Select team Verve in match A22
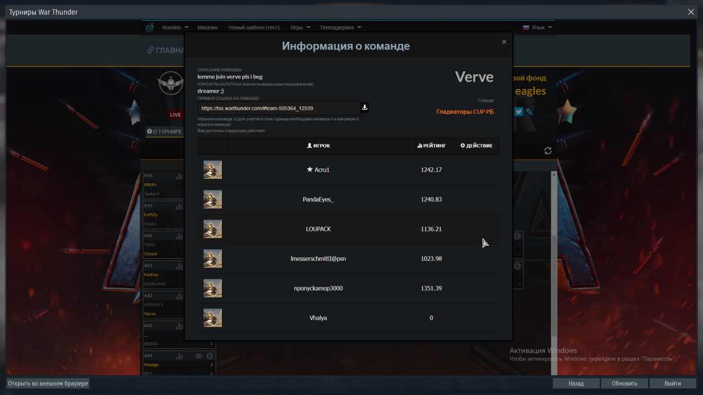 click(149, 314)
